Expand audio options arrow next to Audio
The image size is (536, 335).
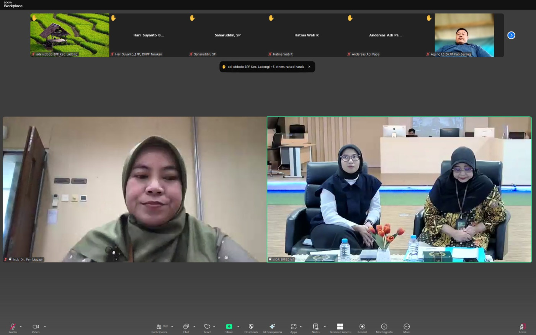pyautogui.click(x=21, y=327)
